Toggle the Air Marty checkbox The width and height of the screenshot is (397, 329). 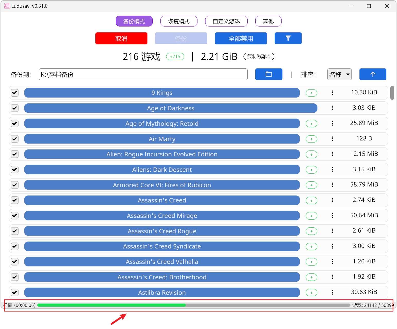pos(15,139)
